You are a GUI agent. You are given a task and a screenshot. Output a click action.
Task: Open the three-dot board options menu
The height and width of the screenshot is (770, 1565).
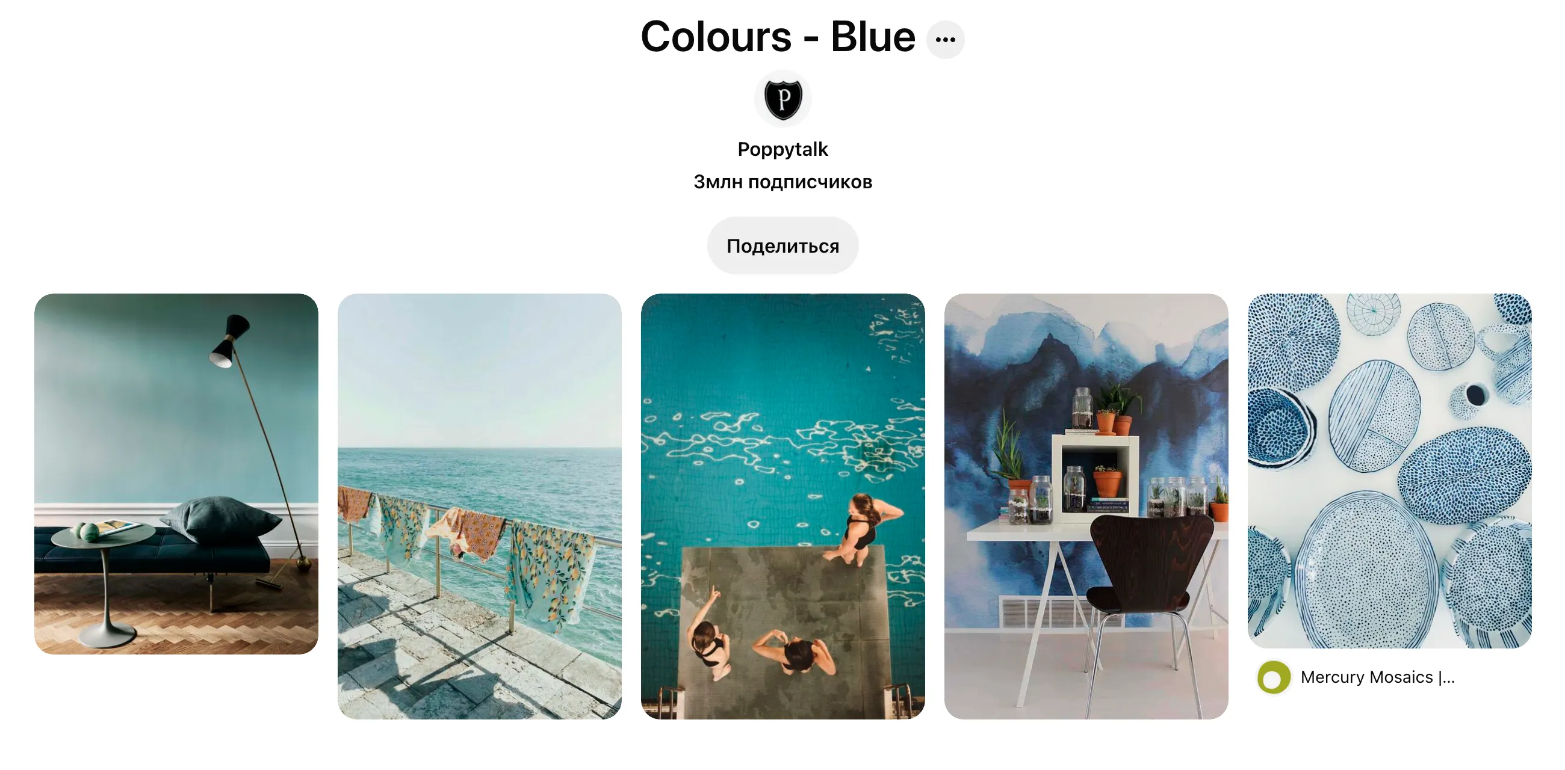tap(944, 40)
